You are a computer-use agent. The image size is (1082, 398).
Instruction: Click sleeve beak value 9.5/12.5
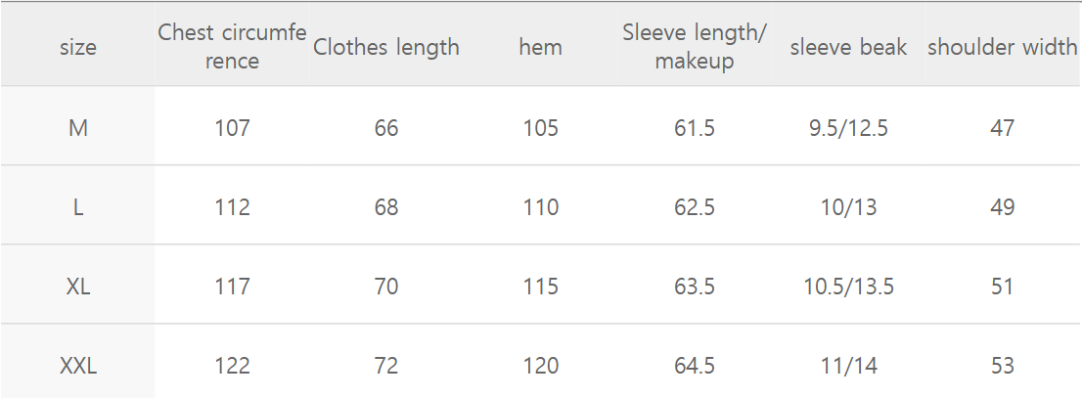(848, 128)
